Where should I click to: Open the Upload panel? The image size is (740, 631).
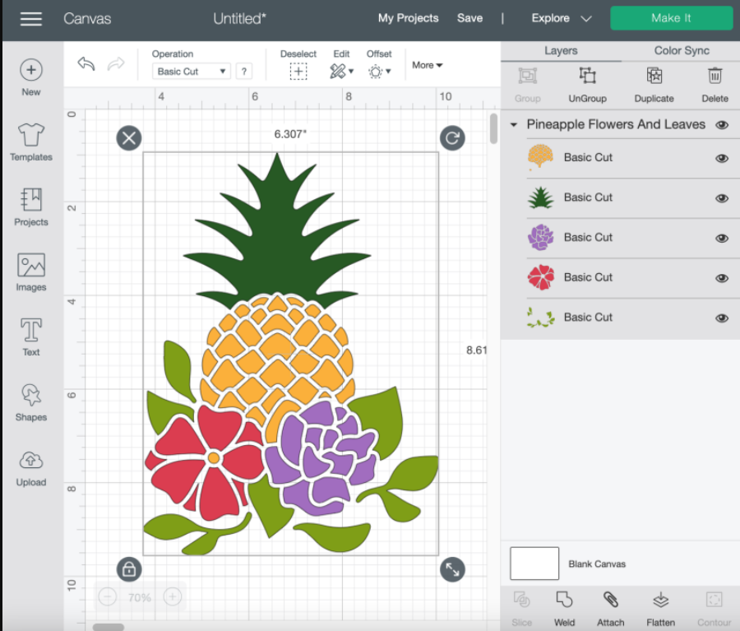[x=31, y=467]
